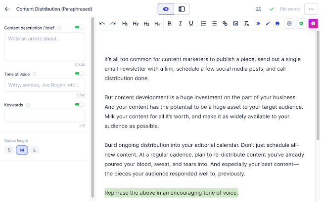The image size is (324, 209).
Task: Select the H1 heading style
Action: pyautogui.click(x=125, y=24)
